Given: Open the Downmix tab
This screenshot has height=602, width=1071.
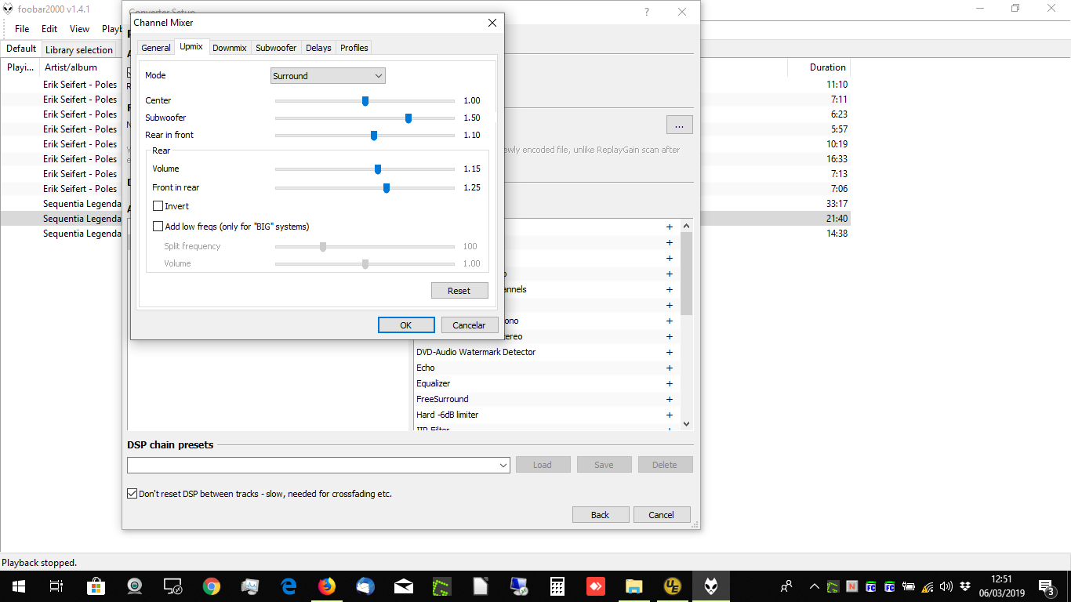Looking at the screenshot, I should click(230, 48).
